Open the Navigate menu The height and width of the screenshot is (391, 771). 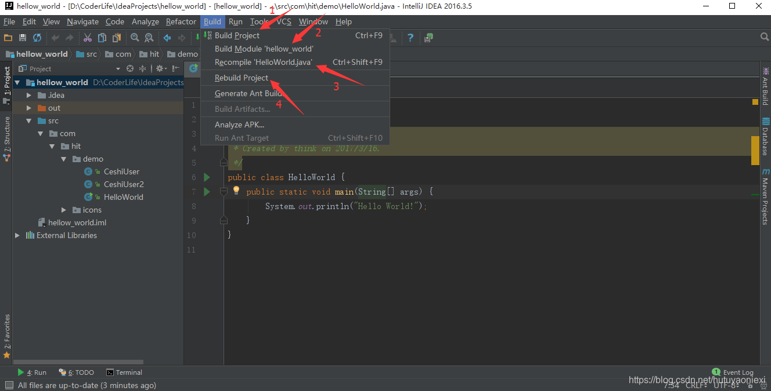82,21
